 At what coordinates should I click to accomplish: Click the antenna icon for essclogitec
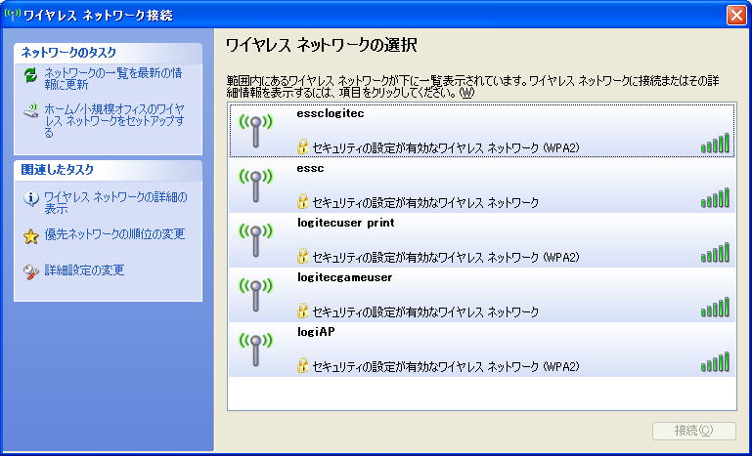coord(255,130)
